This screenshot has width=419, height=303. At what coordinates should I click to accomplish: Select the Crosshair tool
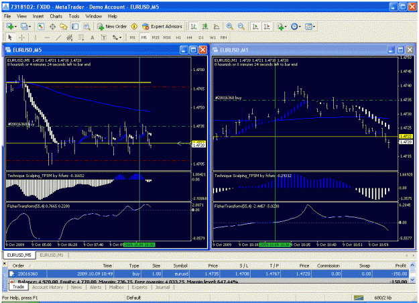[x=21, y=38]
